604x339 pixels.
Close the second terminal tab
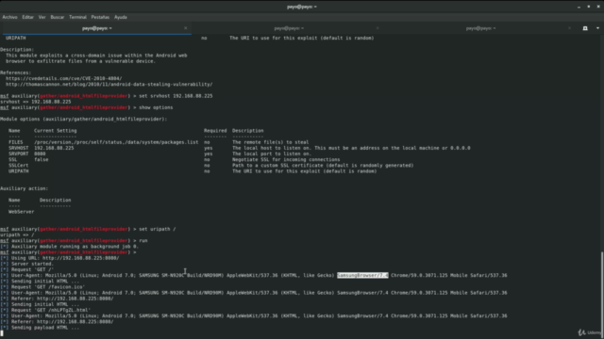pos(377,28)
